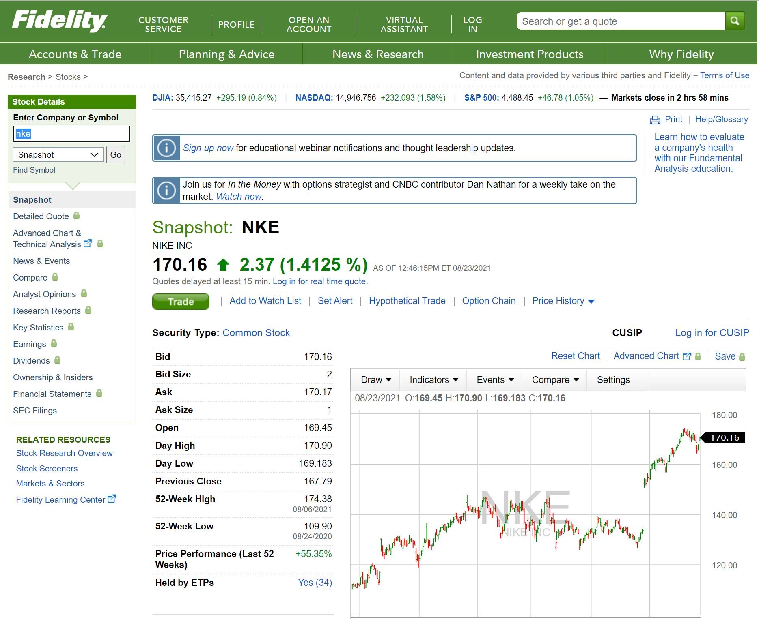
Task: Click Reset Chart link
Action: tap(576, 356)
